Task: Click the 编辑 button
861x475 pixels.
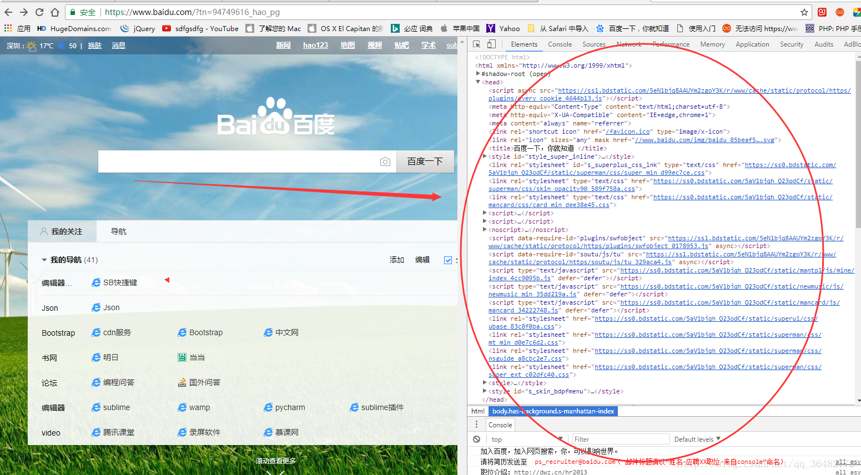Action: 422,260
